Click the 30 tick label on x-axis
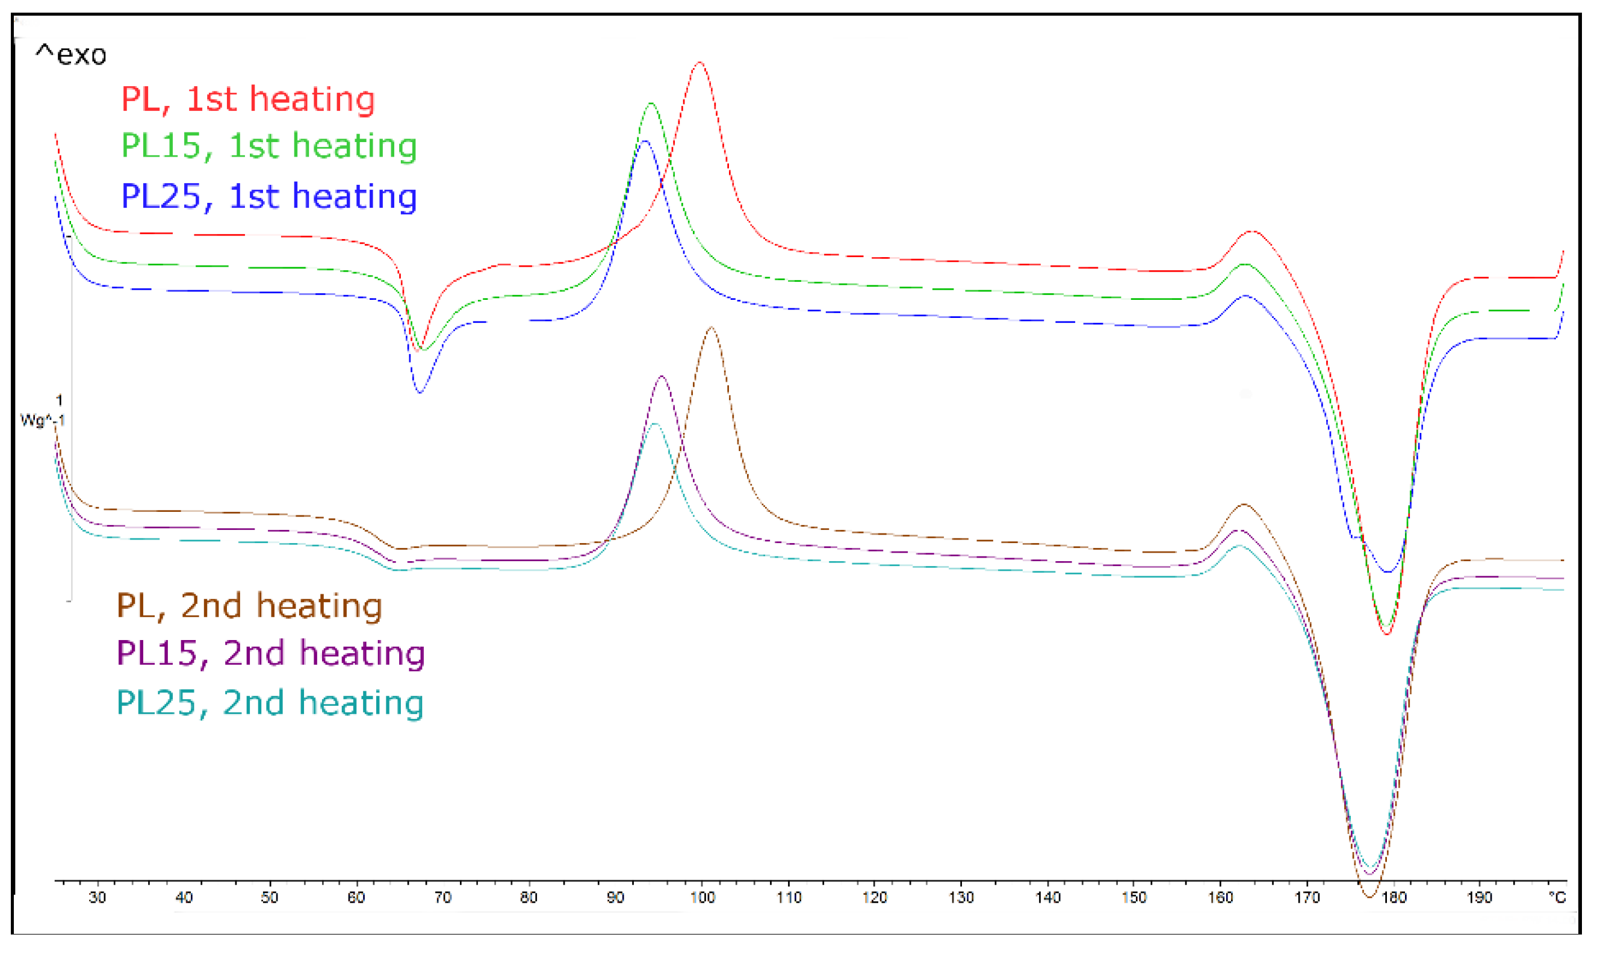Viewport: 1597px width, 958px height. 98,898
